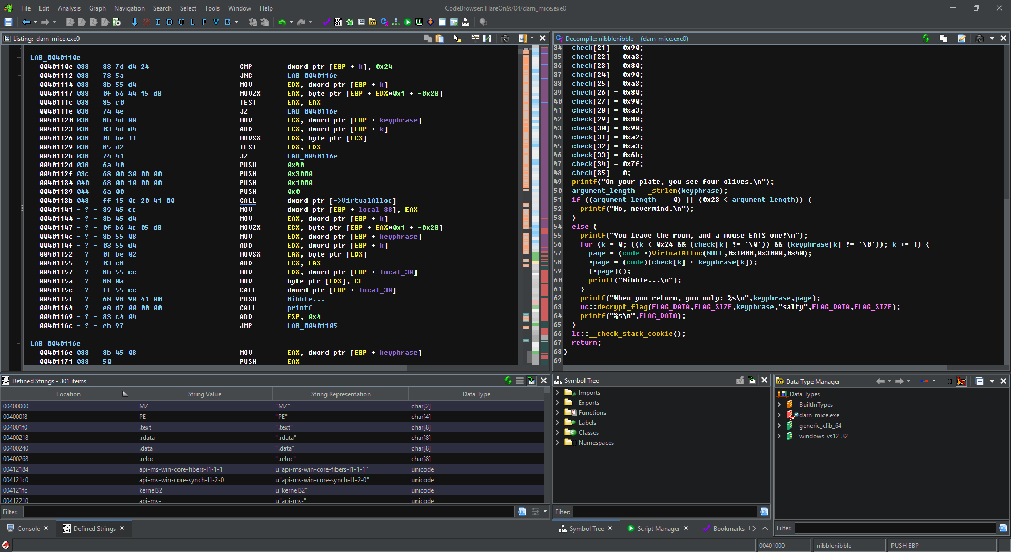Sort strings by the String Value column header
This screenshot has width=1011, height=552.
pos(204,394)
